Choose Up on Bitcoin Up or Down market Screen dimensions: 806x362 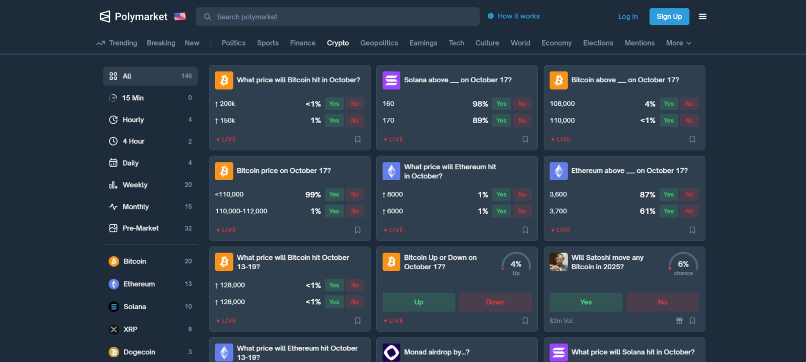(x=418, y=302)
